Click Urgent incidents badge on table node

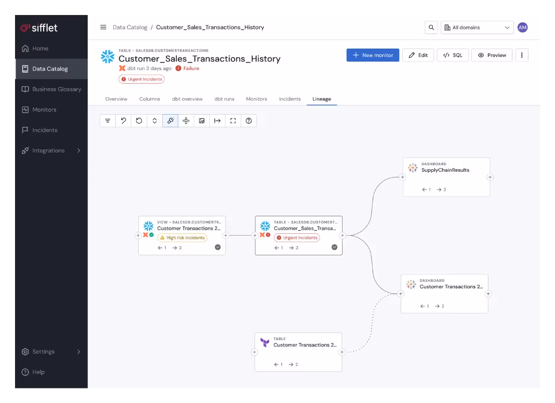tap(297, 238)
